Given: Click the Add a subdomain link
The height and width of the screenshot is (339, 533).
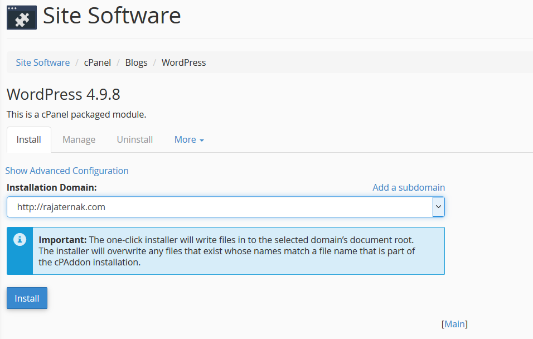Looking at the screenshot, I should pos(408,187).
